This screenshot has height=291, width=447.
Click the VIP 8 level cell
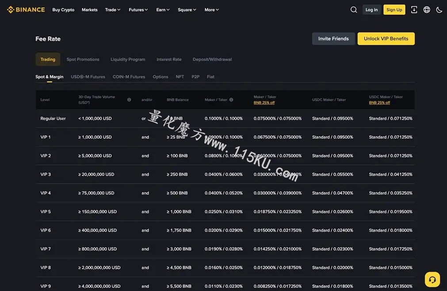click(46, 268)
